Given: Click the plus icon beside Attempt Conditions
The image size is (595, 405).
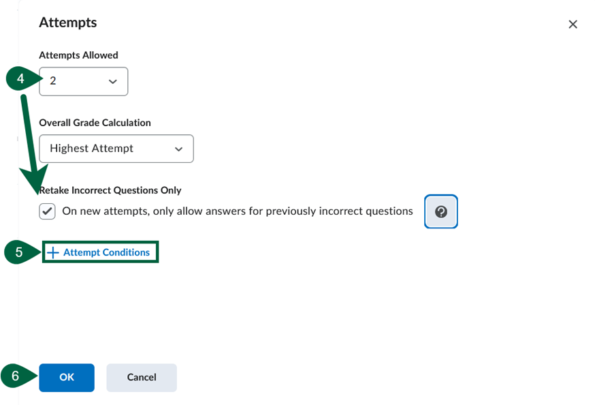Looking at the screenshot, I should [x=53, y=252].
